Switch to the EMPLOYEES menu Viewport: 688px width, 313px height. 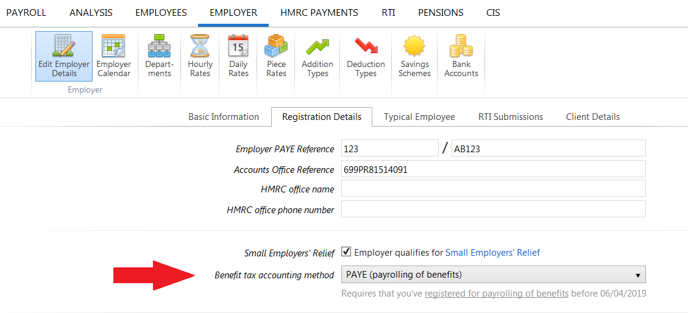(161, 13)
